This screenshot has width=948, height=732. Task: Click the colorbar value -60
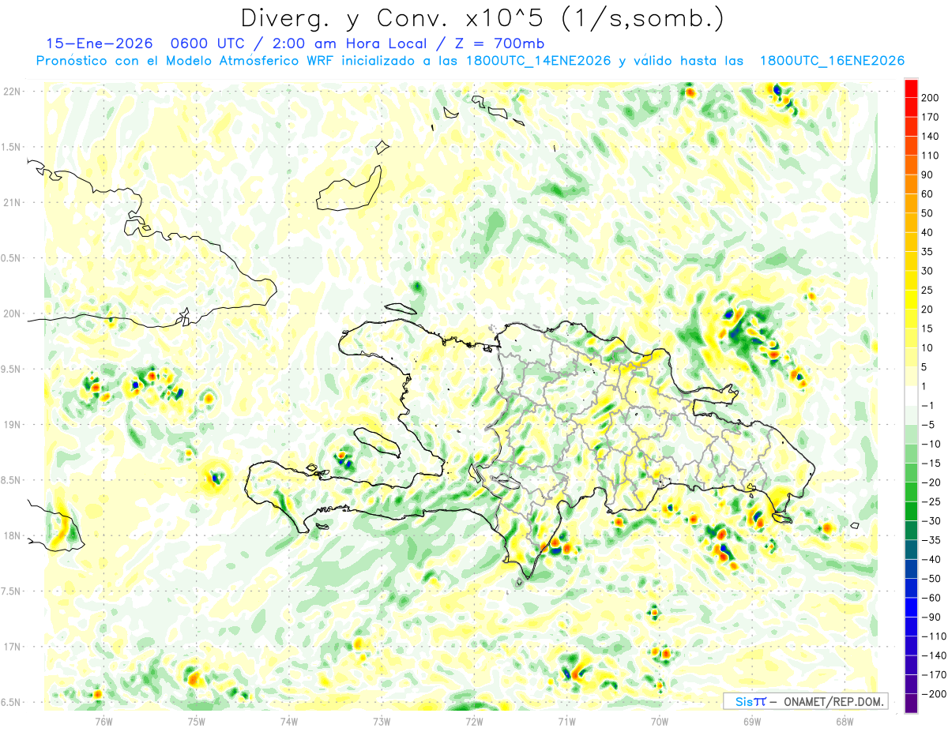coord(931,598)
